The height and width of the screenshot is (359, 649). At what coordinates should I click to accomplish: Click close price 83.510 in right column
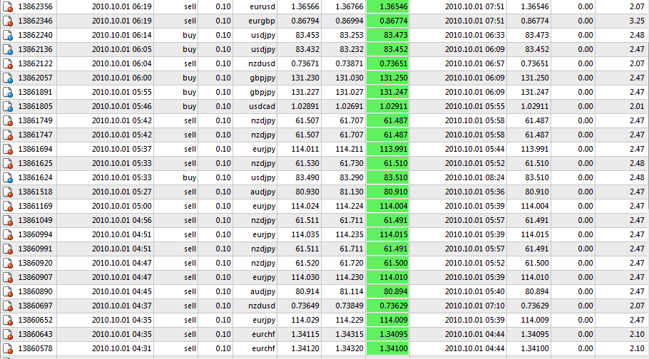537,177
